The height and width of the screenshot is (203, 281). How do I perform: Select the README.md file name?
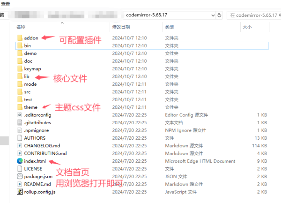37,184
